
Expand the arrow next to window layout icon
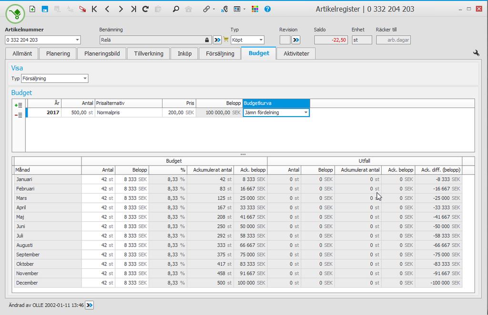pos(244,9)
